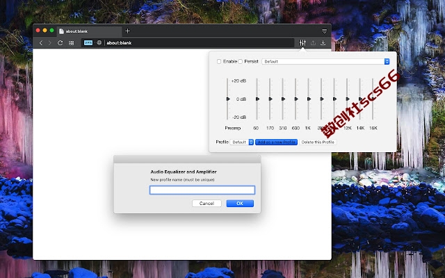The image size is (445, 278).
Task: Open the top Default preset dropdown
Action: [325, 62]
